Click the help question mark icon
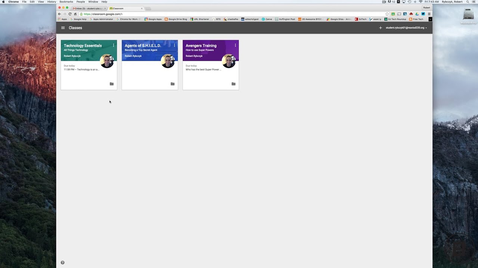This screenshot has width=478, height=268. [62, 262]
